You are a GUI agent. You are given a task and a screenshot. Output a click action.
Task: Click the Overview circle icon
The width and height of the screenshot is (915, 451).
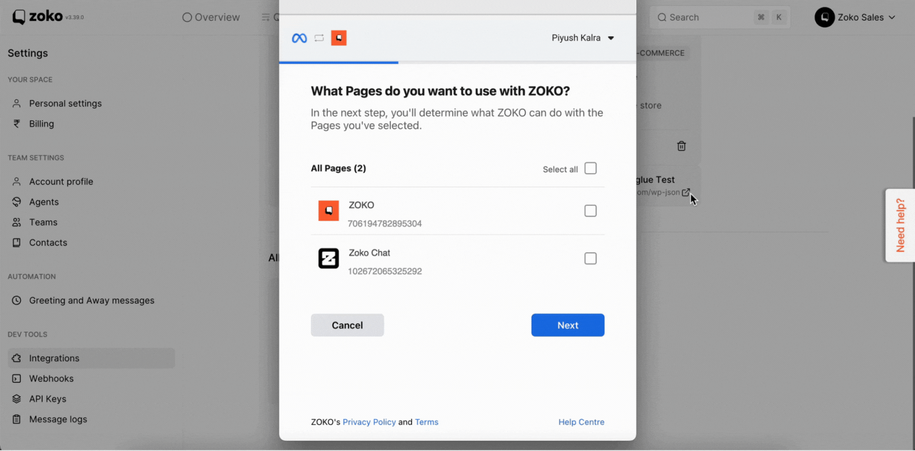pyautogui.click(x=187, y=18)
